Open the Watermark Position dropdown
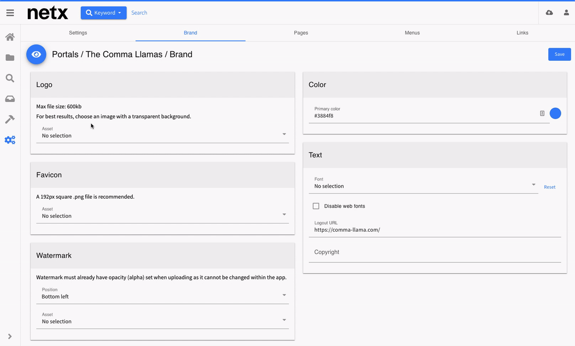575x346 pixels. point(162,294)
